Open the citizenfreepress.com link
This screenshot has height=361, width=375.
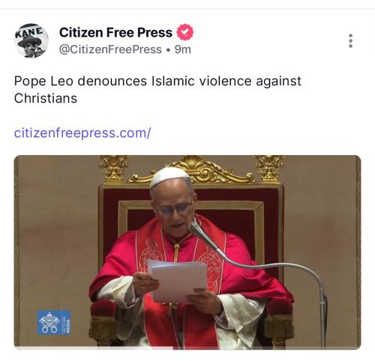[x=82, y=133]
